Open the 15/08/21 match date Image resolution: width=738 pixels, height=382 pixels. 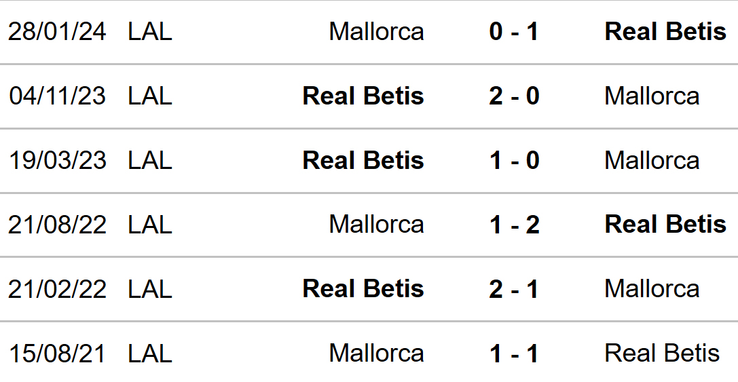pyautogui.click(x=57, y=354)
